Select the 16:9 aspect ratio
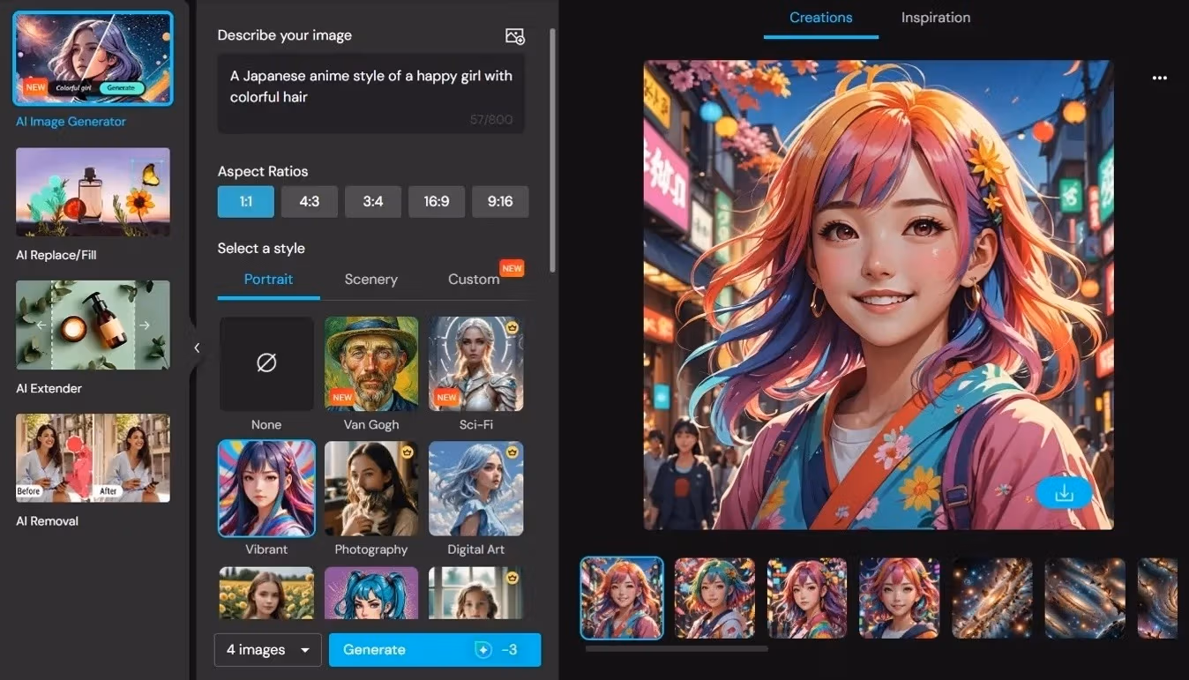This screenshot has width=1189, height=680. (x=437, y=201)
